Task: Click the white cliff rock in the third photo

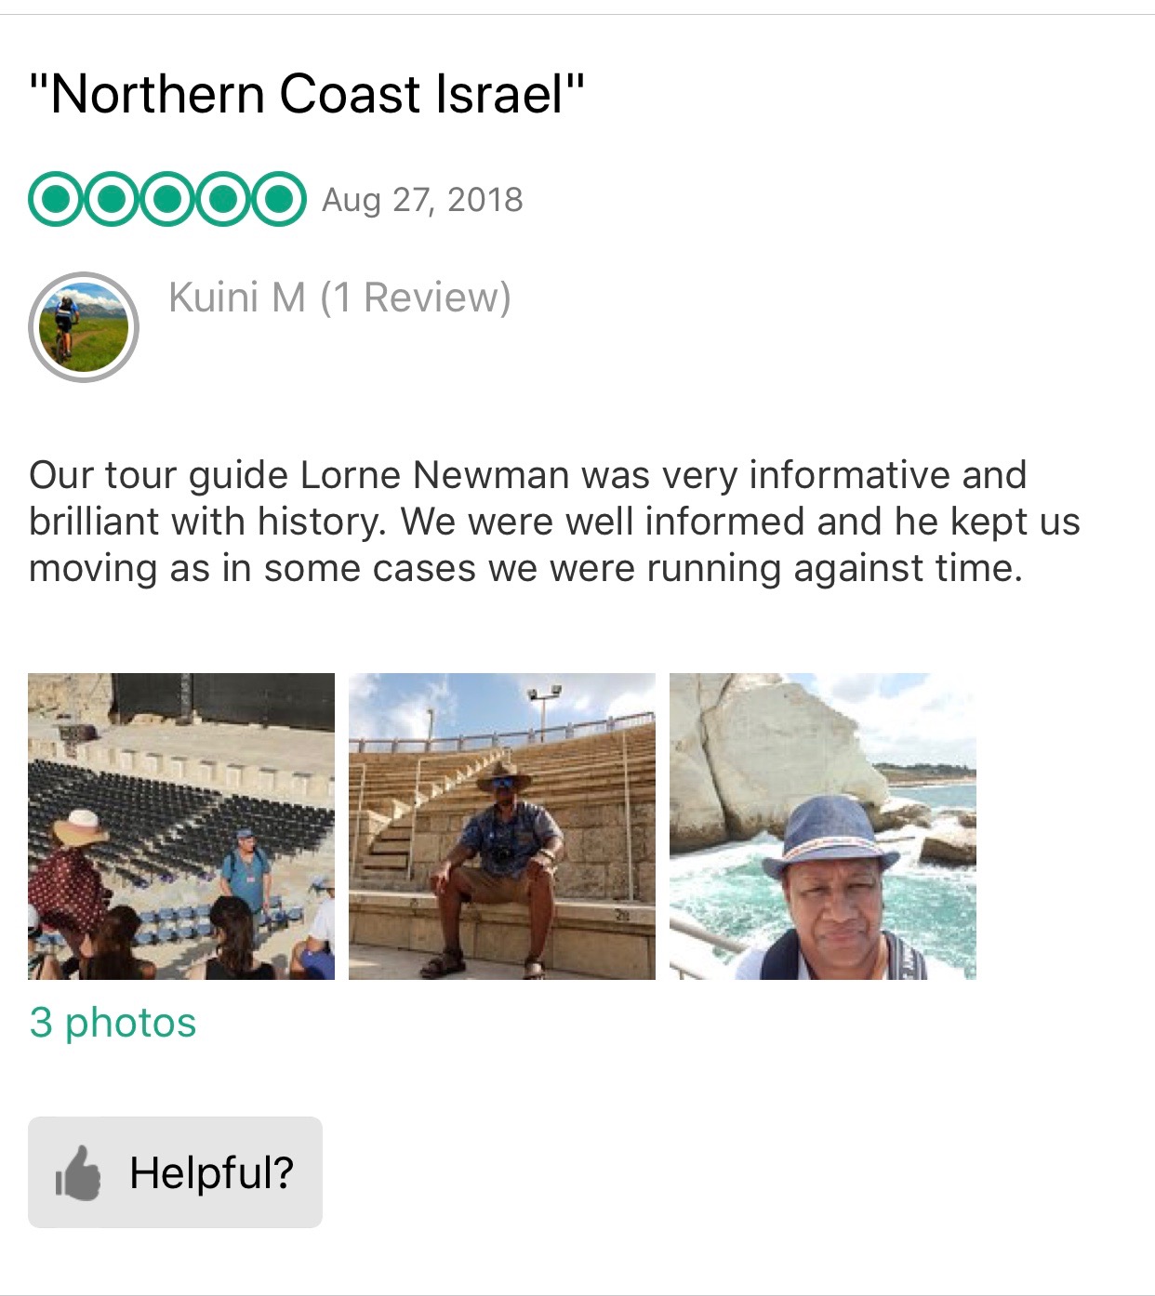Action: coord(781,744)
